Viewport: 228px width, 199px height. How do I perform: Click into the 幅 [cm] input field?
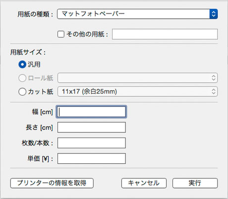click(x=92, y=112)
